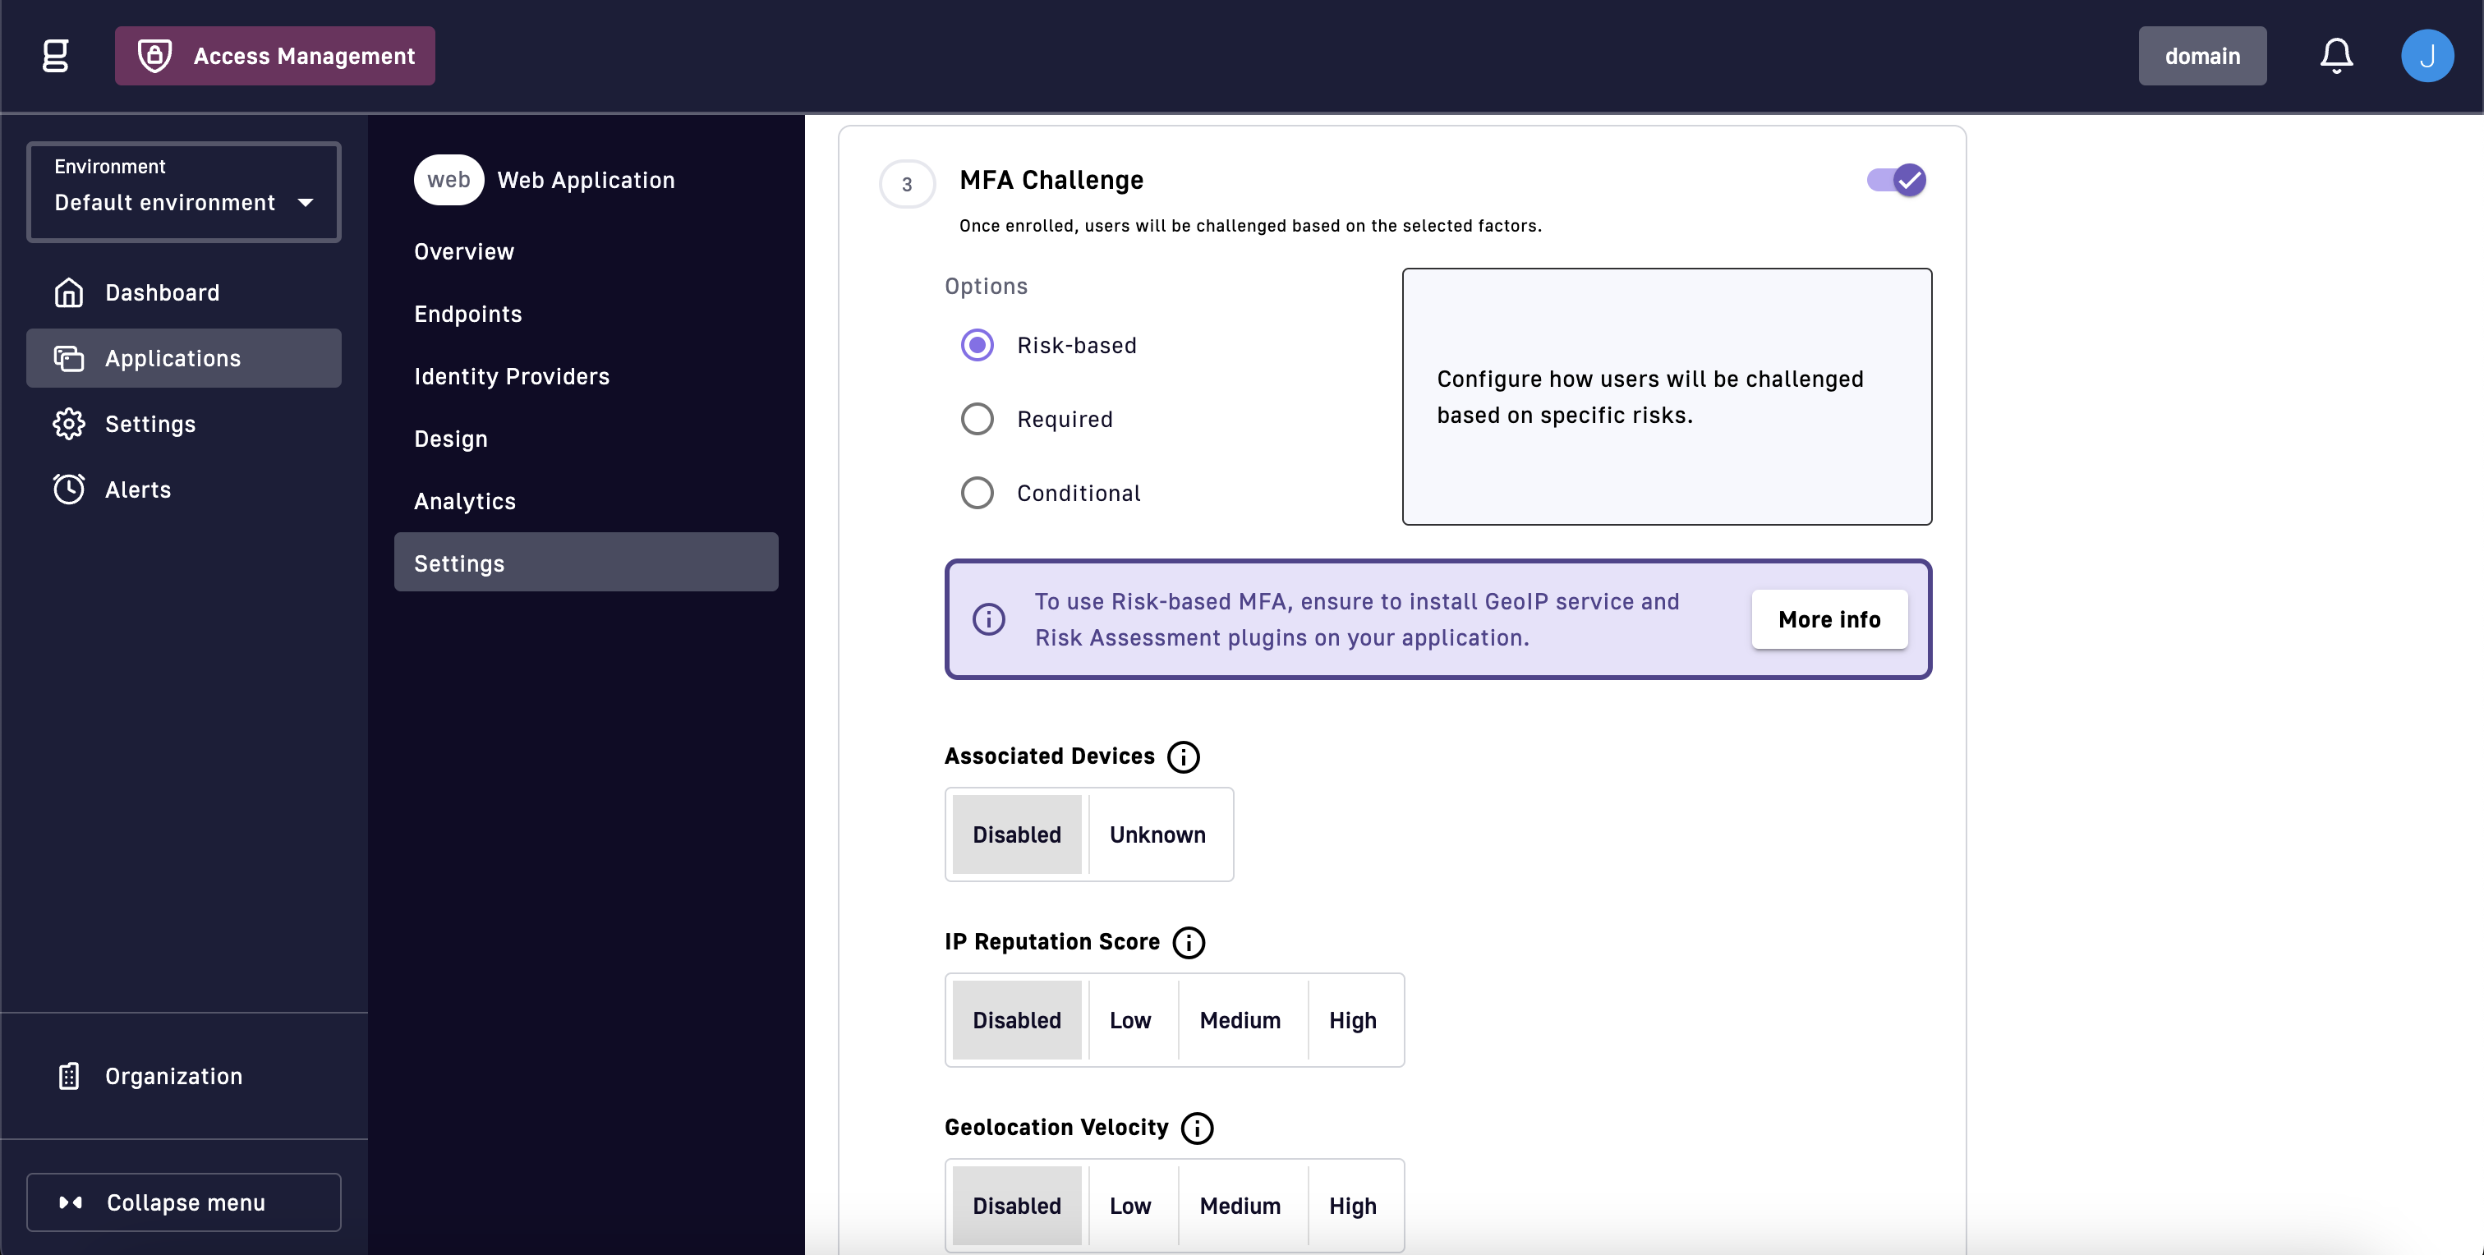The width and height of the screenshot is (2484, 1255).
Task: Click the info icon next to Associated Devices
Action: pyautogui.click(x=1183, y=756)
